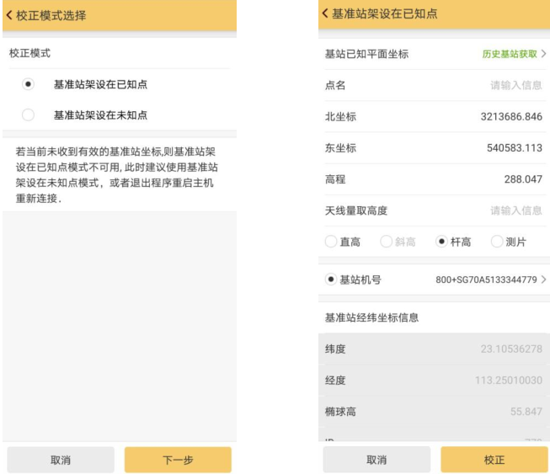This screenshot has width=550, height=474.
Task: Click 取消 button on left screen
Action: [x=61, y=460]
